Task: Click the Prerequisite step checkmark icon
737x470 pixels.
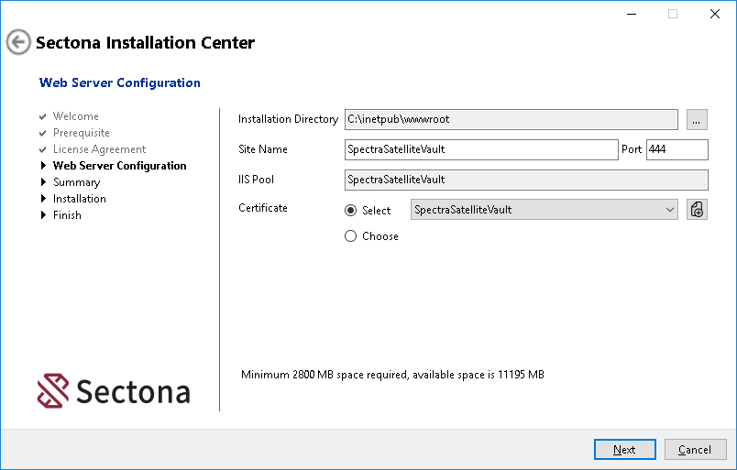Action: [43, 133]
